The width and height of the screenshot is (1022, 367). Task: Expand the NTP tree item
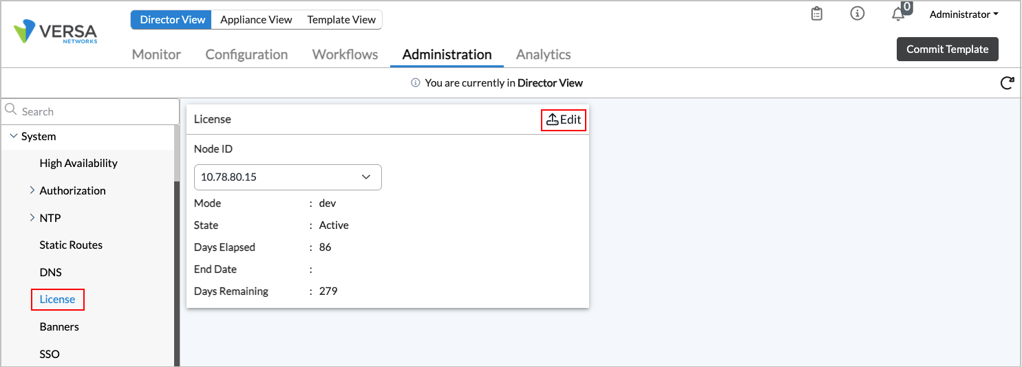(32, 218)
